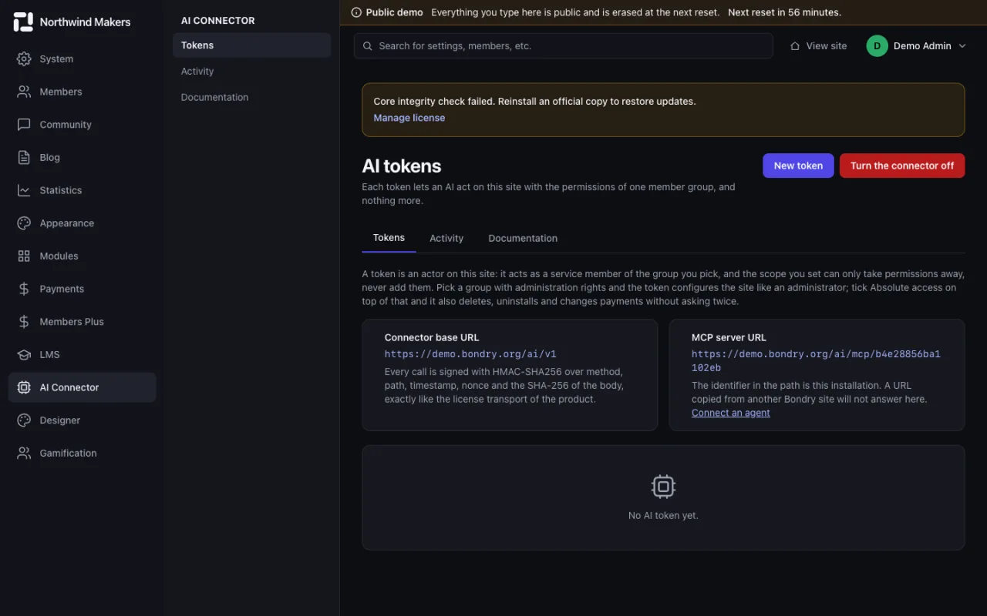The width and height of the screenshot is (987, 616).
Task: Open Members via the people icon
Action: (24, 92)
